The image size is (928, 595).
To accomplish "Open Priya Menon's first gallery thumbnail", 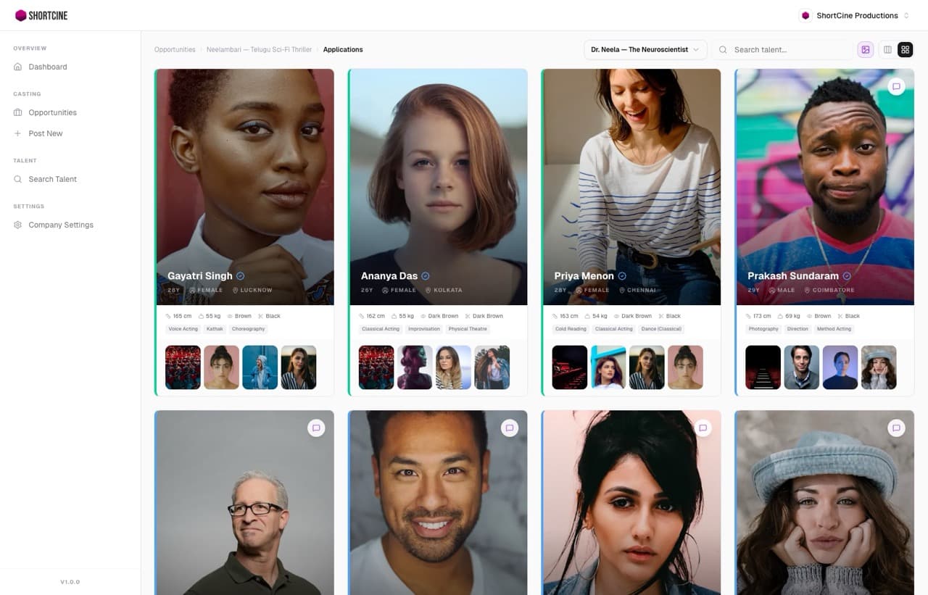I will tap(570, 367).
